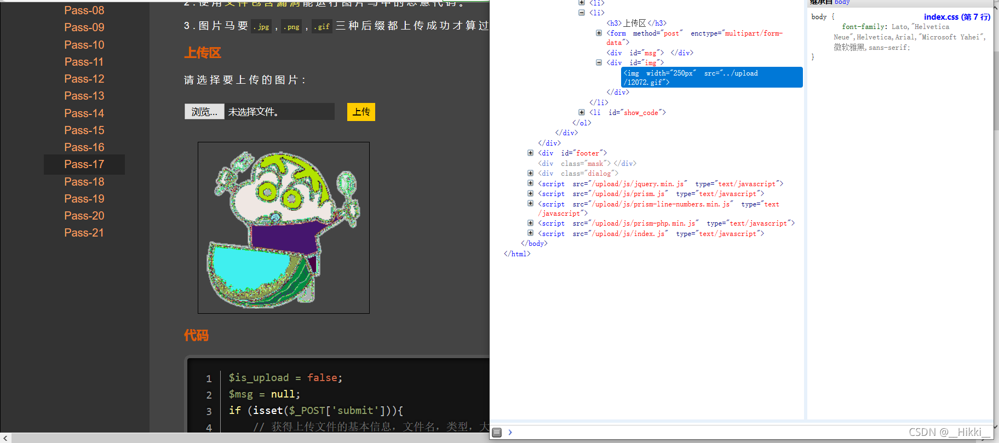This screenshot has width=999, height=443.
Task: Expand the div class=dialog node
Action: 530,173
